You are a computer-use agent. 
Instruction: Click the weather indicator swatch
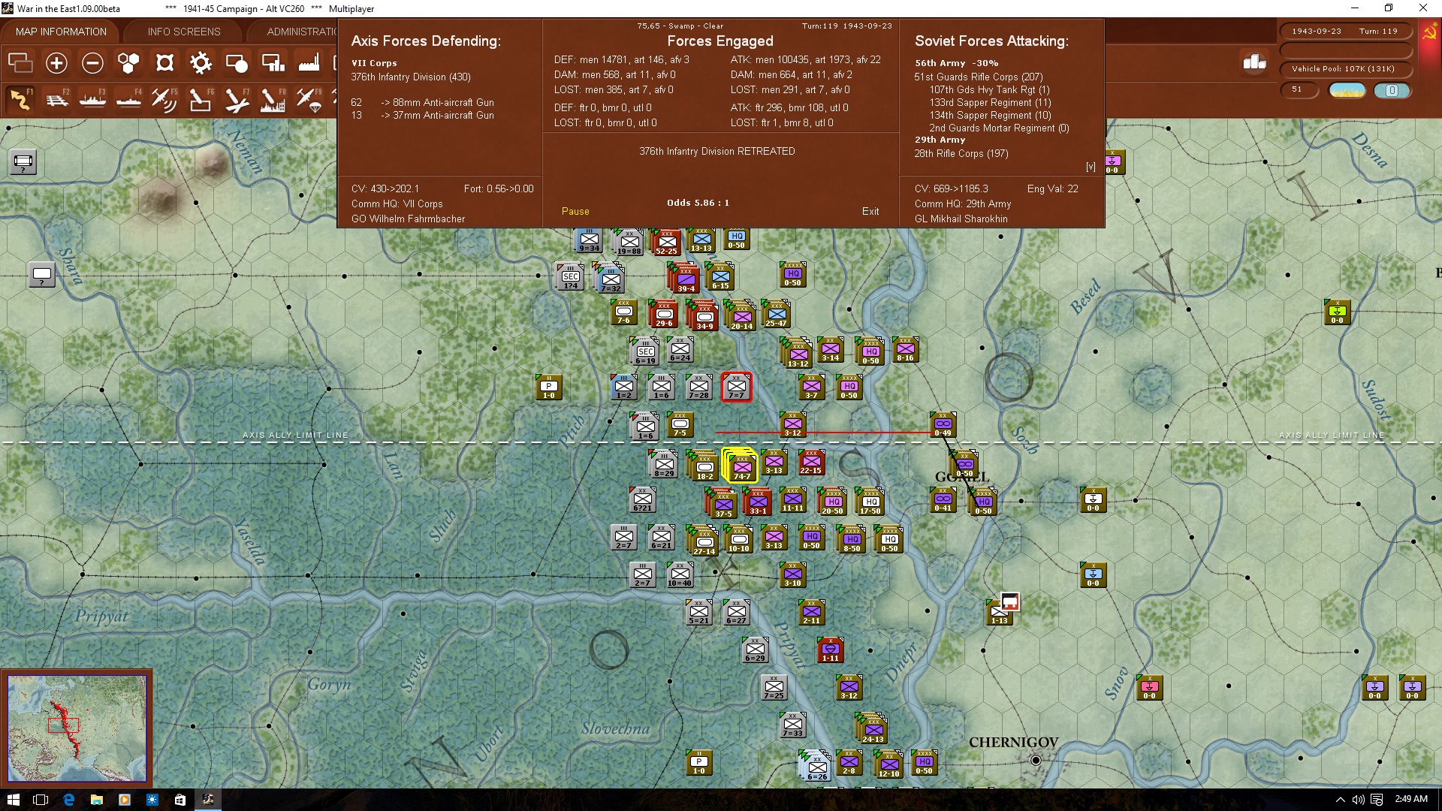pyautogui.click(x=1347, y=90)
